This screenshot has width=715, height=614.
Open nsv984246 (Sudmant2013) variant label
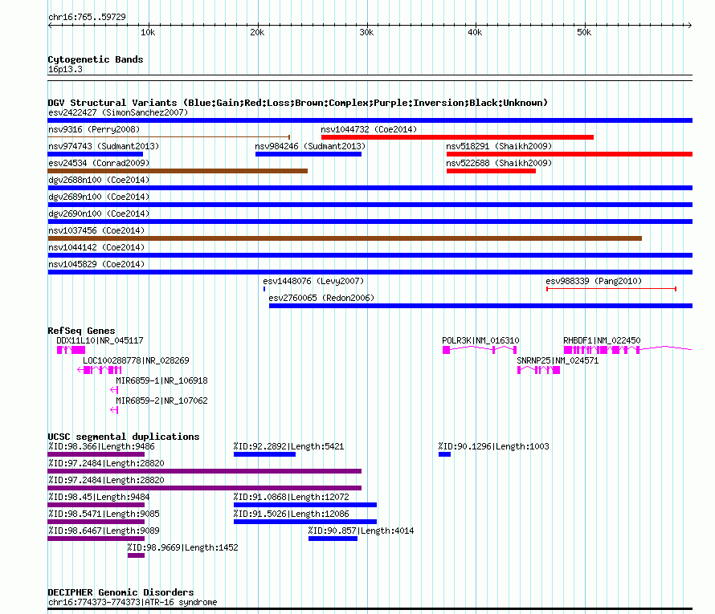pyautogui.click(x=310, y=146)
